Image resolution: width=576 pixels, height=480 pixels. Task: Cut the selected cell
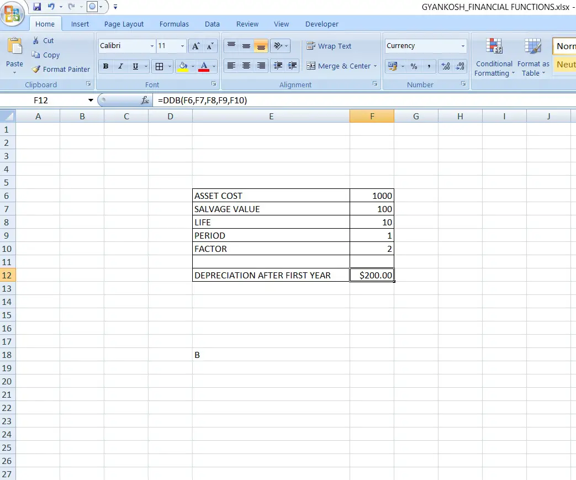coord(43,40)
